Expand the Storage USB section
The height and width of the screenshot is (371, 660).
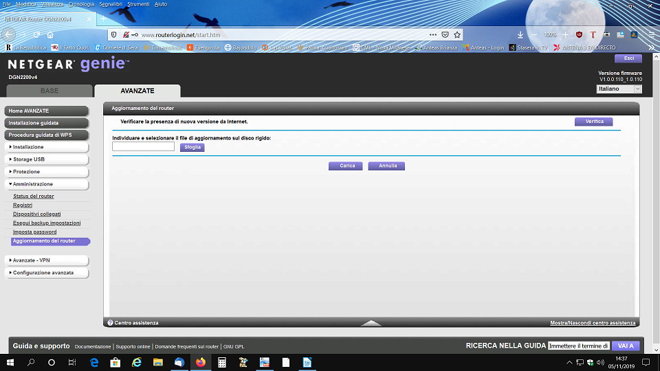click(47, 159)
